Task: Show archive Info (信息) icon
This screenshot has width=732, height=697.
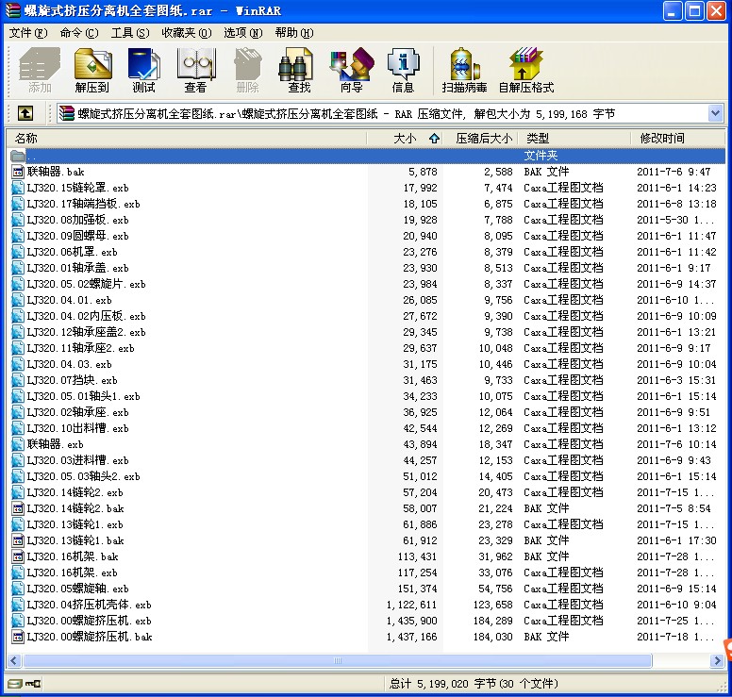Action: (x=403, y=71)
